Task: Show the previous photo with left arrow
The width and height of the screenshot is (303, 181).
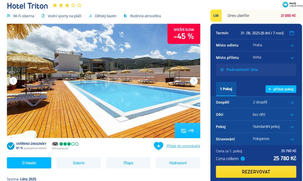Action: [13, 81]
